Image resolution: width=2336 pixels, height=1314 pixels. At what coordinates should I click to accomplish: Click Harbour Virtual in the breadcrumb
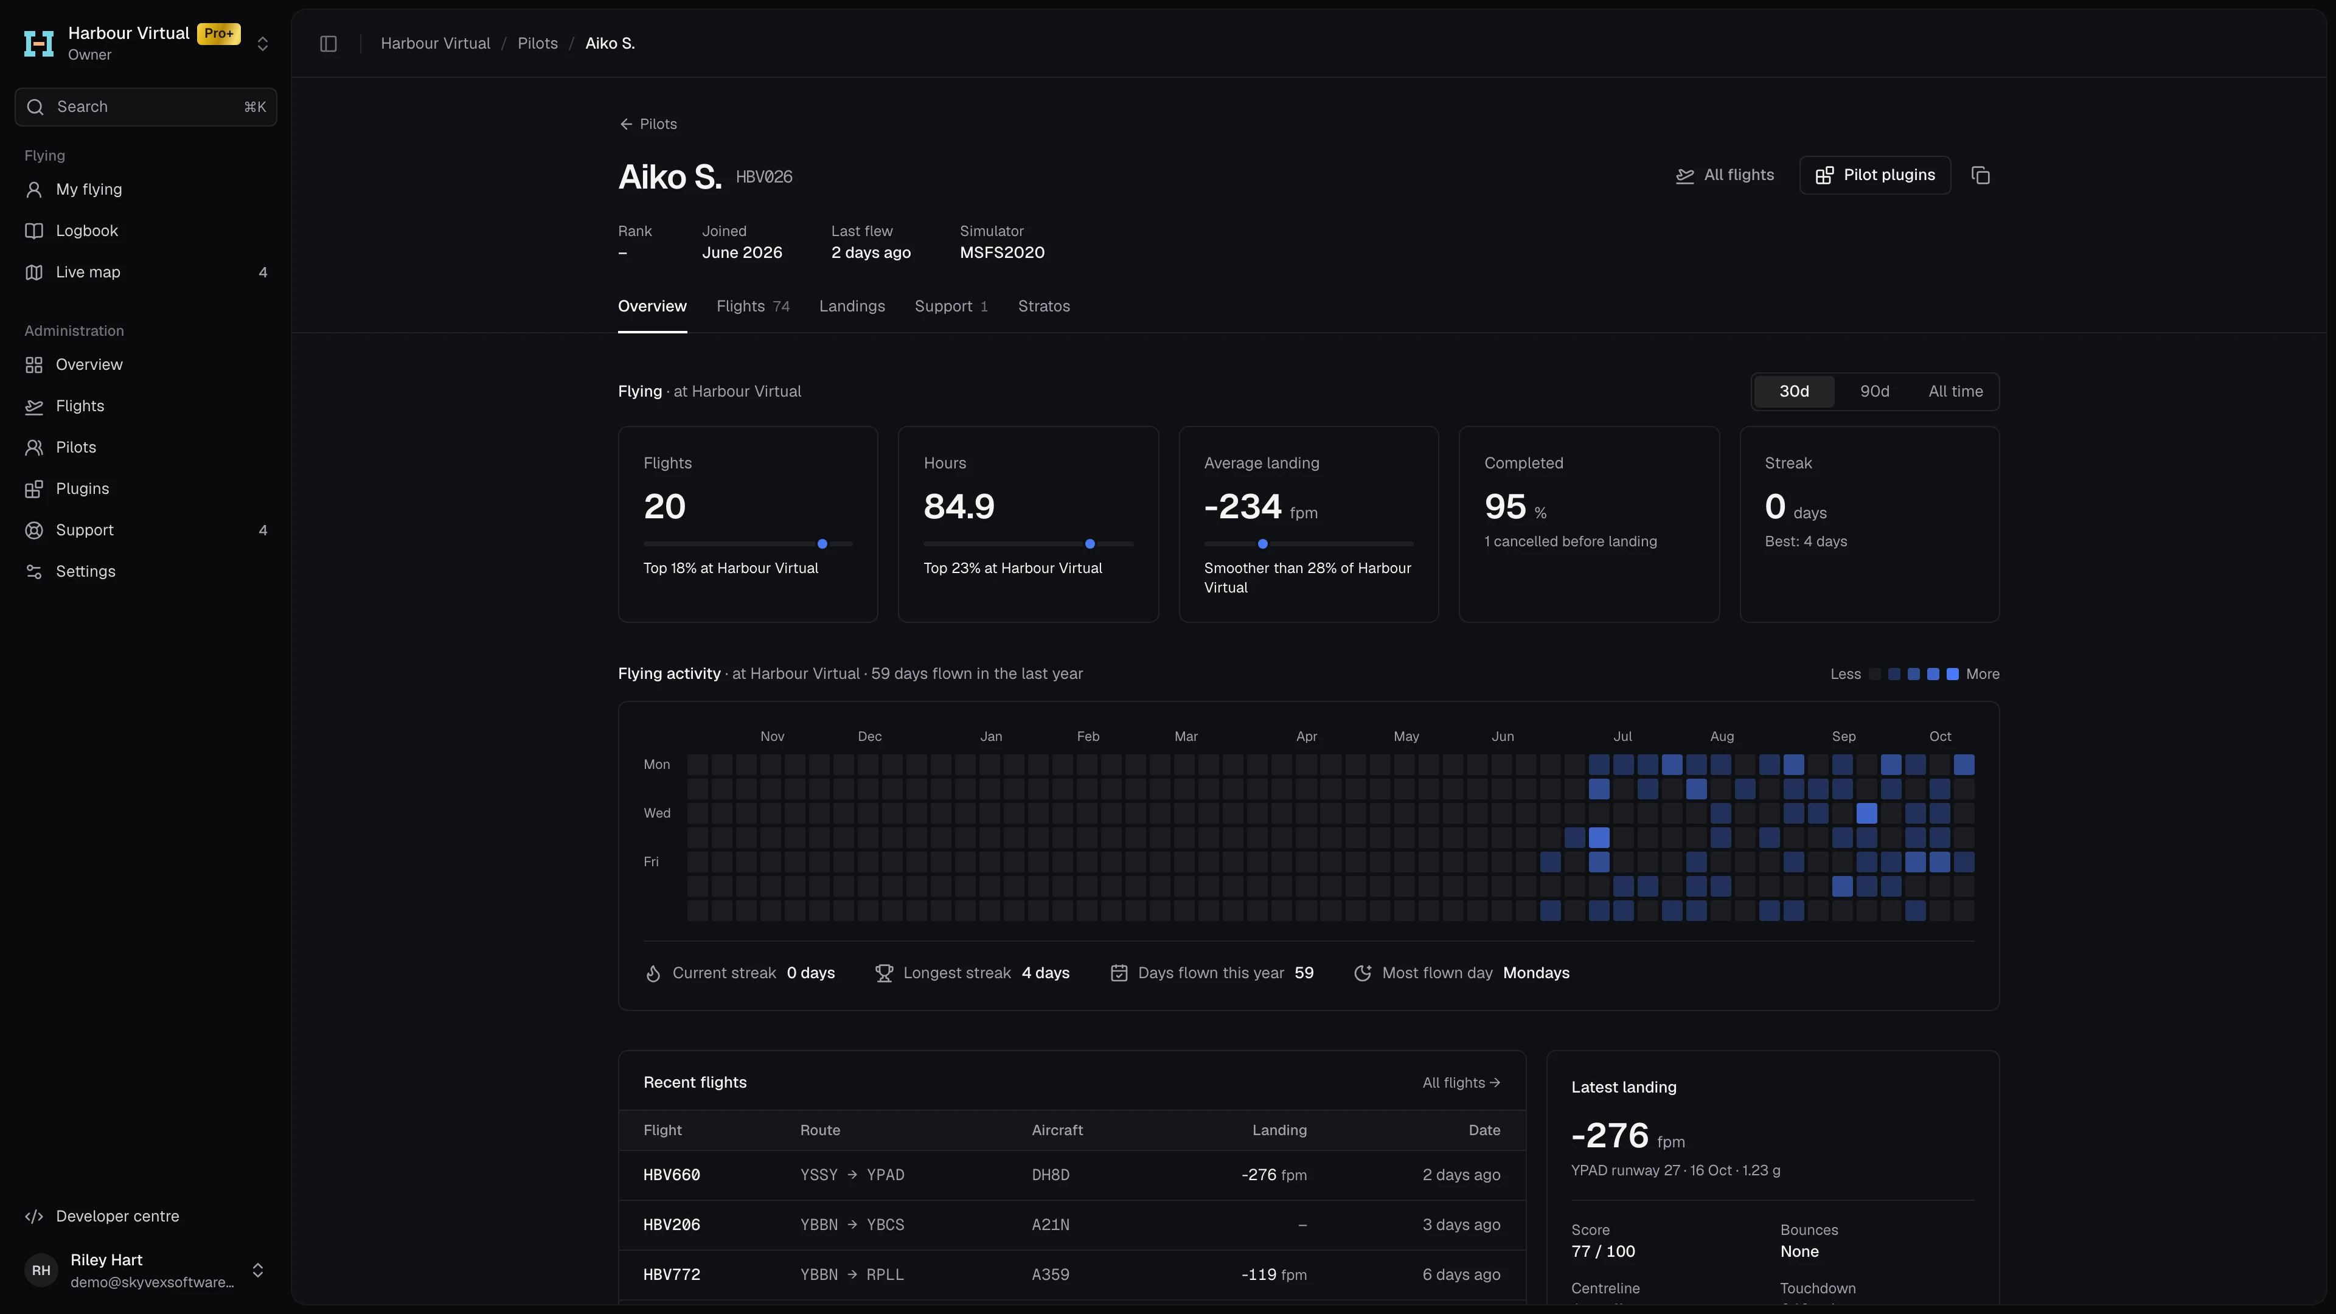pos(436,44)
